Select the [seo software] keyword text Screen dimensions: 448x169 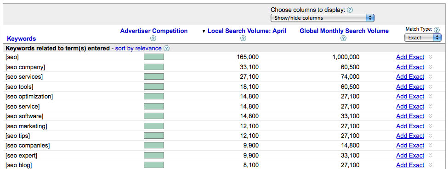pyautogui.click(x=24, y=116)
